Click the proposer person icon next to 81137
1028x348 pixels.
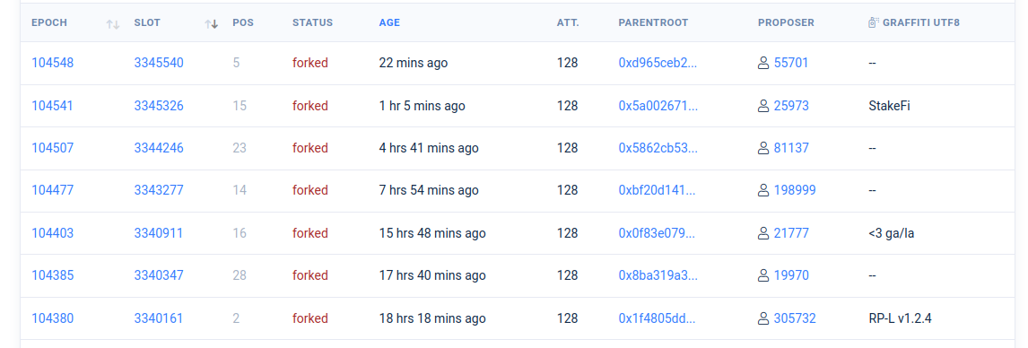pos(763,148)
